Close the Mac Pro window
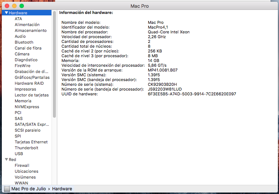279x194 pixels. point(7,6)
